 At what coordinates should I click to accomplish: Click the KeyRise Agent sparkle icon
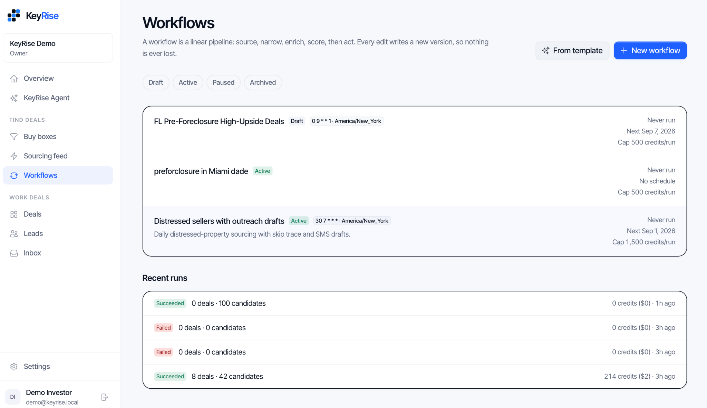tap(14, 98)
